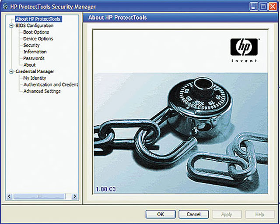Click the OK button
Screen dimensions: 280x224
(161, 214)
